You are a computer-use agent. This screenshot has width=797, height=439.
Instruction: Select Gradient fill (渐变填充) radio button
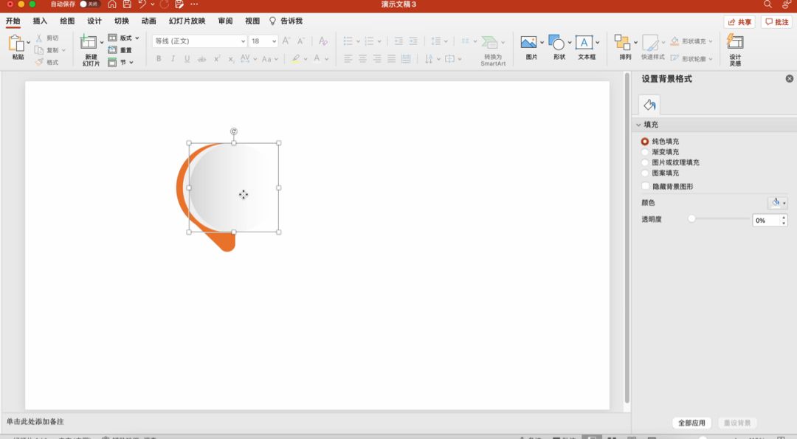tap(644, 152)
